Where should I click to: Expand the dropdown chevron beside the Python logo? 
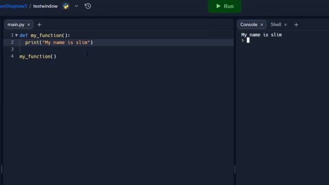77,6
